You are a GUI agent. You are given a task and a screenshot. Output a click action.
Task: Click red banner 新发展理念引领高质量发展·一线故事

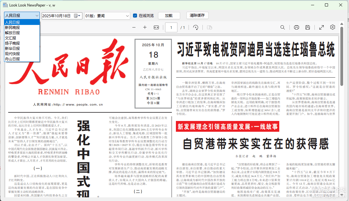[x=227, y=127]
